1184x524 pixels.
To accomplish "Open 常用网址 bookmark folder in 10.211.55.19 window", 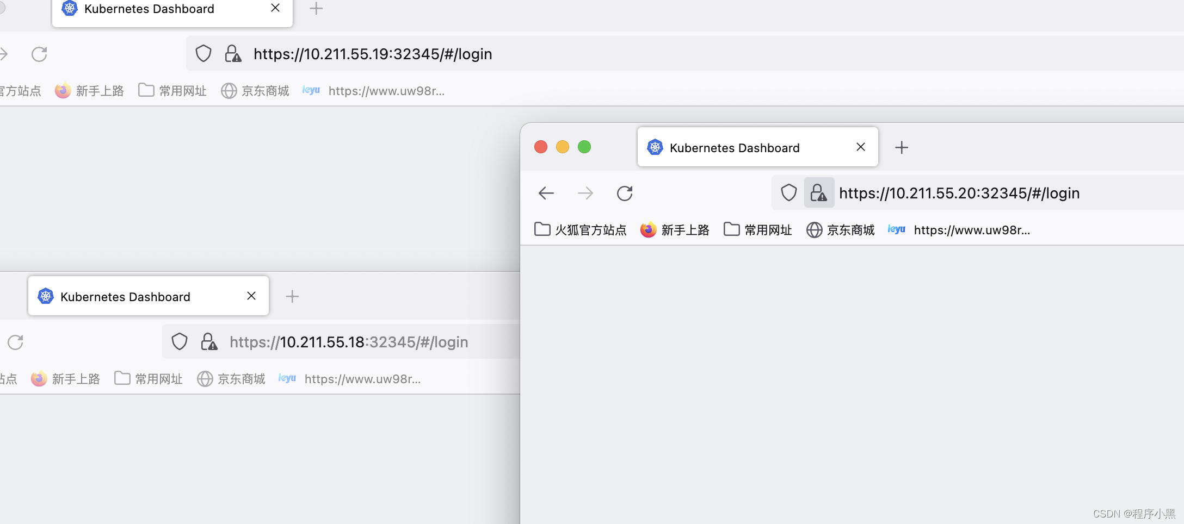I will pos(172,91).
